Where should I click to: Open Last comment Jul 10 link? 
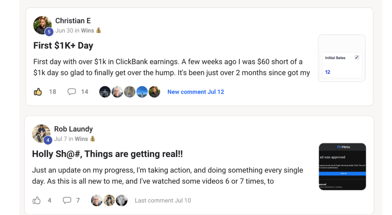coord(163,201)
